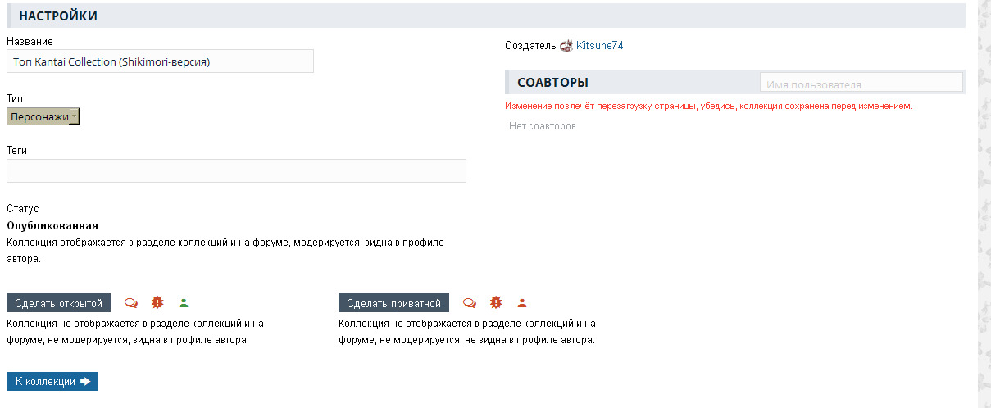Viewport: 991px width, 408px height.
Task: Click red profile icon beside Сделать приватной
Action: 522,303
